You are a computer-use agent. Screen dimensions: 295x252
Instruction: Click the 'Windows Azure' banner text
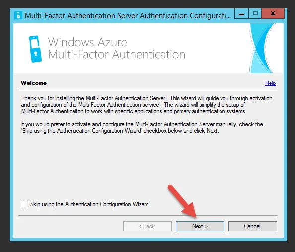(87, 42)
